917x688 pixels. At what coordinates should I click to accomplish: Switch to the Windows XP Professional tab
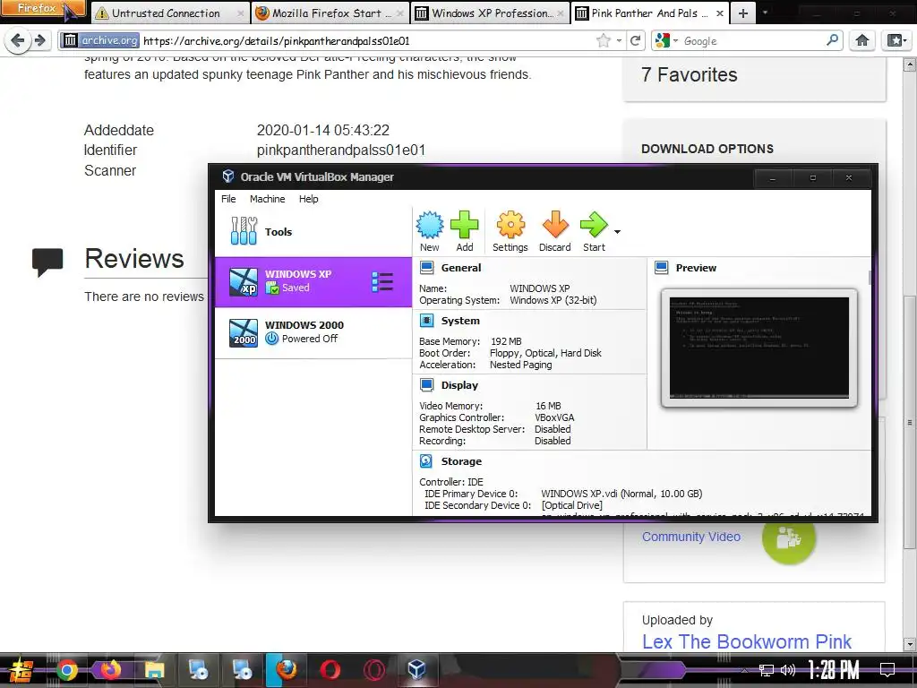491,13
